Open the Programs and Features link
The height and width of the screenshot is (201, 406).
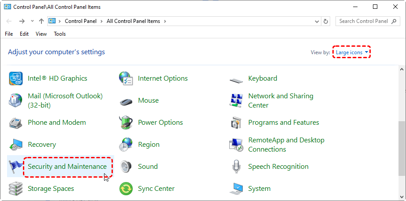click(x=283, y=123)
